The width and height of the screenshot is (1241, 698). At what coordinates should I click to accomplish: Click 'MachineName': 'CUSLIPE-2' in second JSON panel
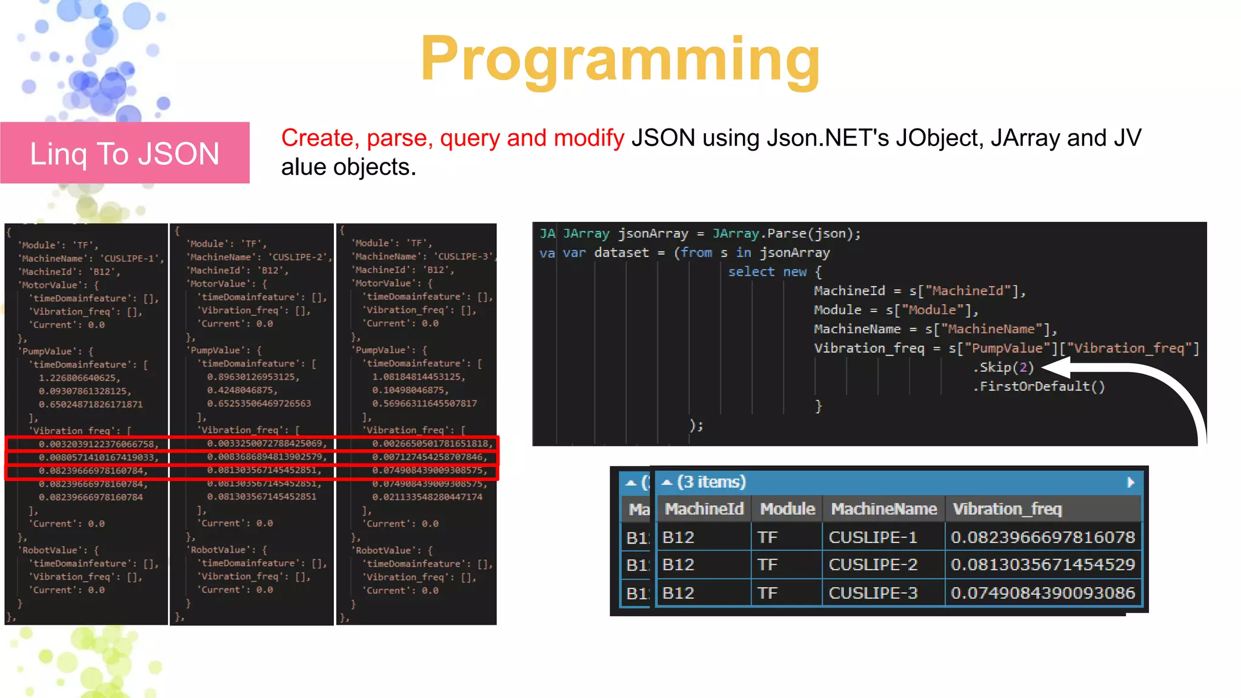(260, 258)
